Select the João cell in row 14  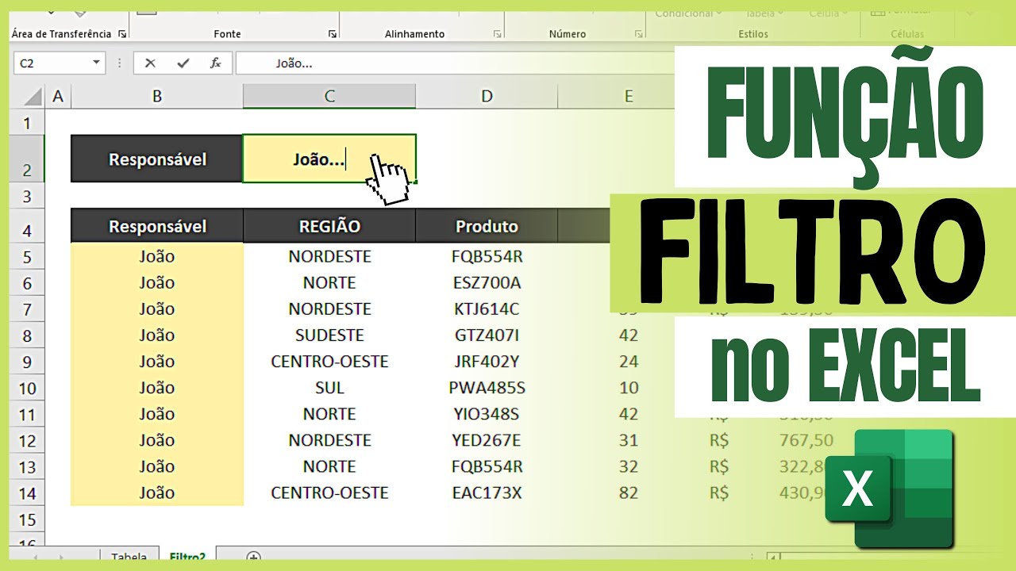[157, 492]
